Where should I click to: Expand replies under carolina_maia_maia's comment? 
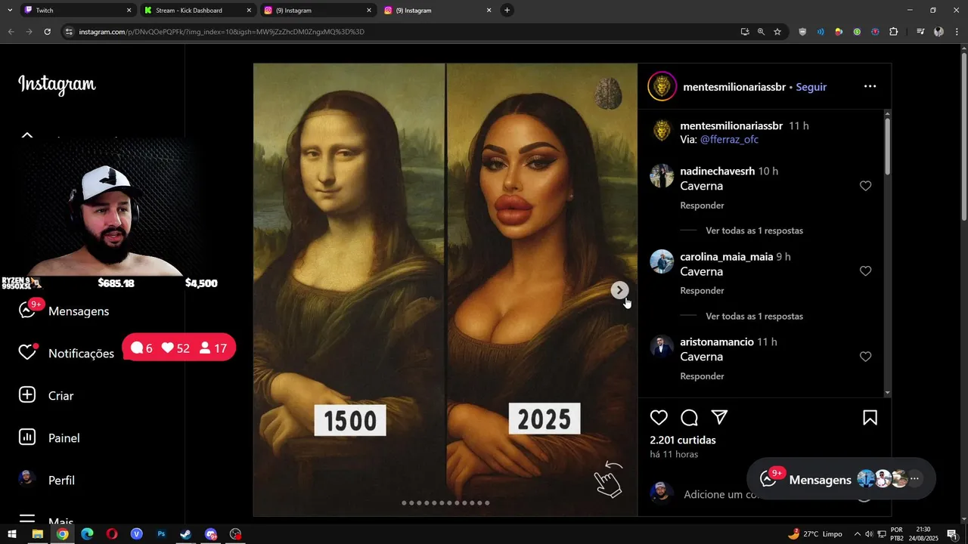click(754, 316)
